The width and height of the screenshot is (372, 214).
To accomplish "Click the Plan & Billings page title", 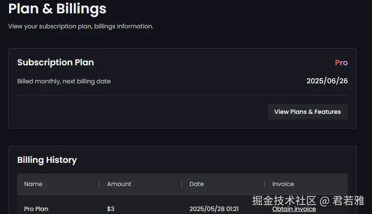I will point(57,9).
